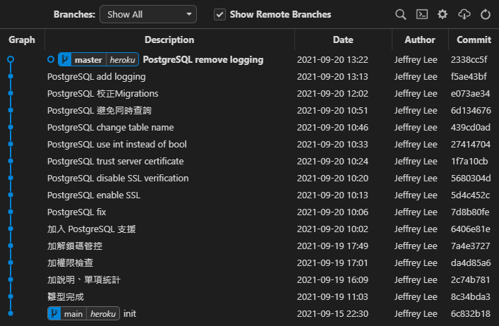This screenshot has height=326, width=499.
Task: Click the master branch label
Action: coord(88,60)
